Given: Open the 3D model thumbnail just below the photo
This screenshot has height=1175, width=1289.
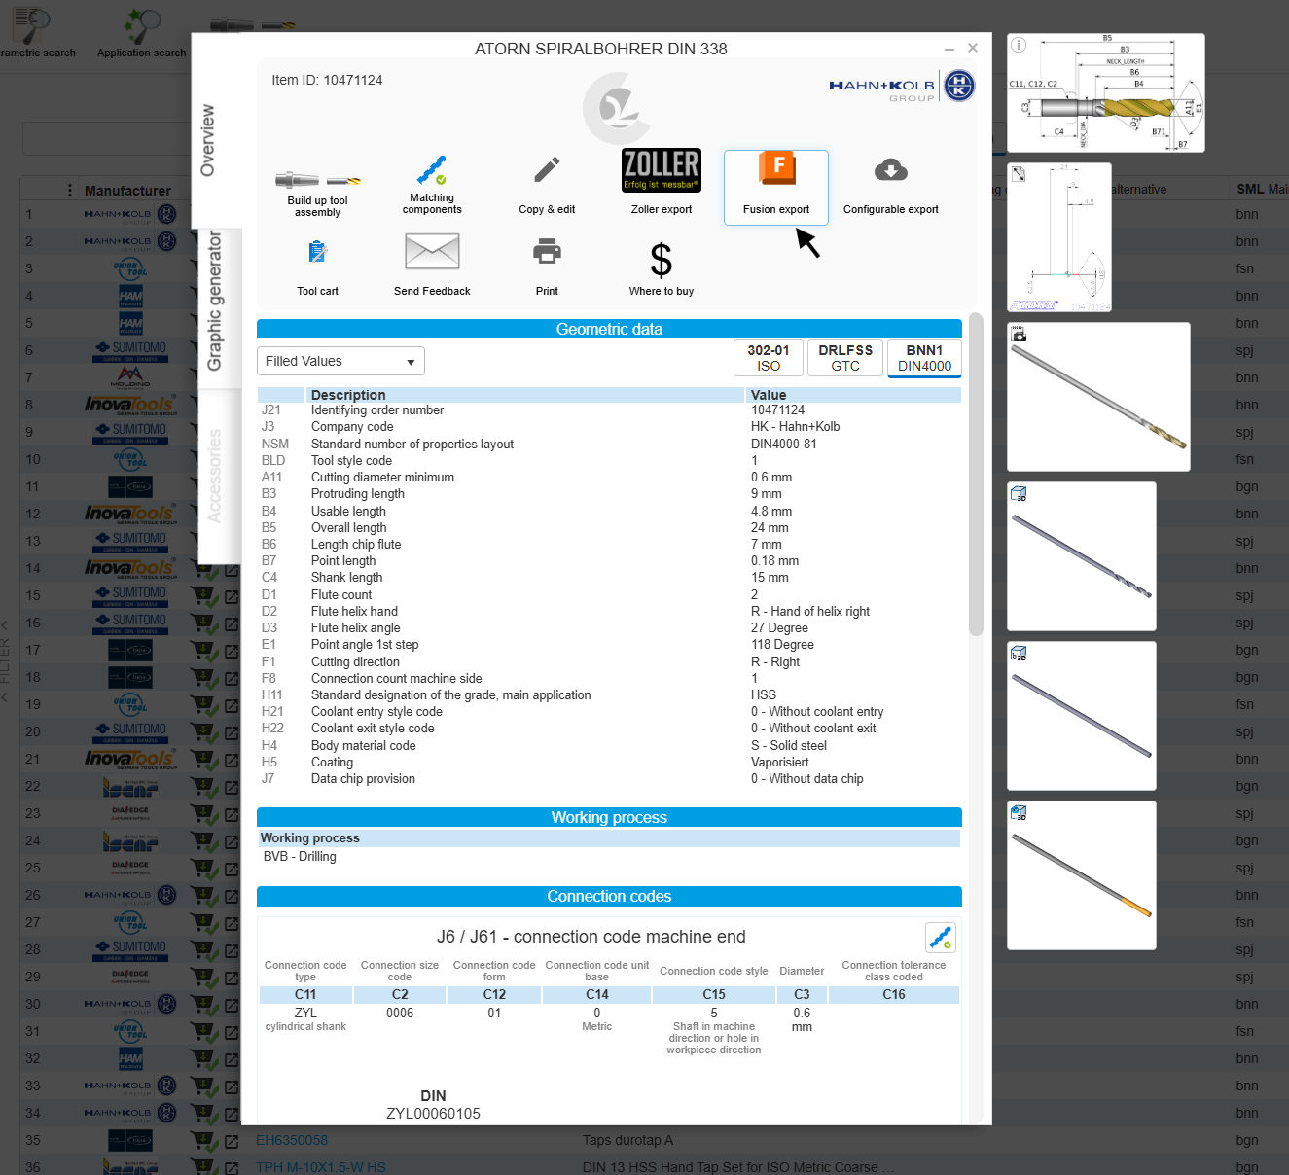Looking at the screenshot, I should tap(1082, 556).
